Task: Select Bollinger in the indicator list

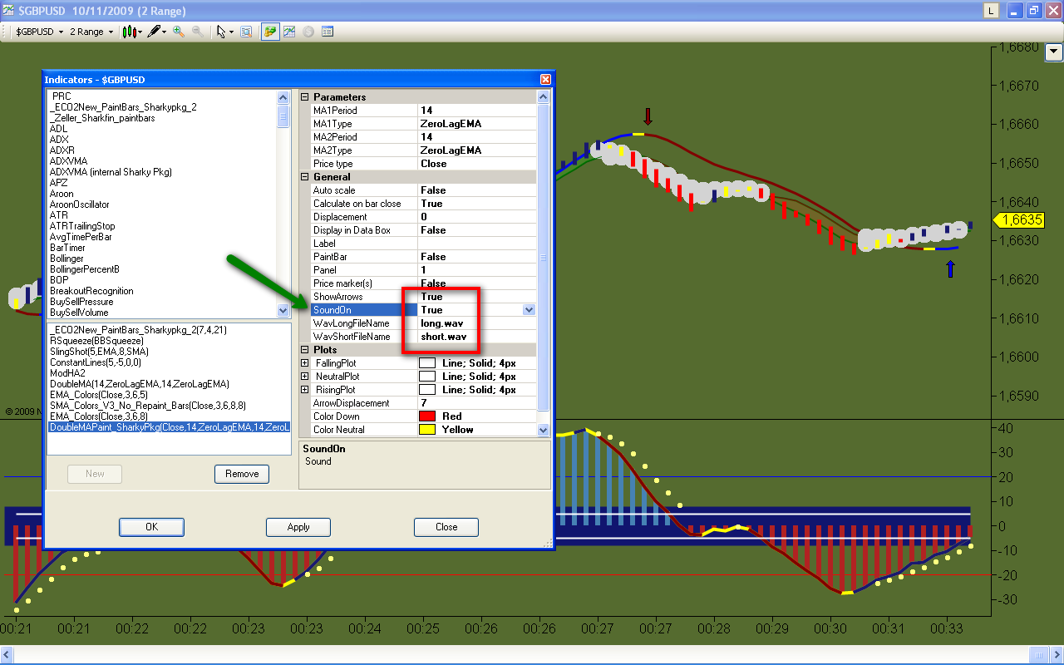Action: [66, 259]
